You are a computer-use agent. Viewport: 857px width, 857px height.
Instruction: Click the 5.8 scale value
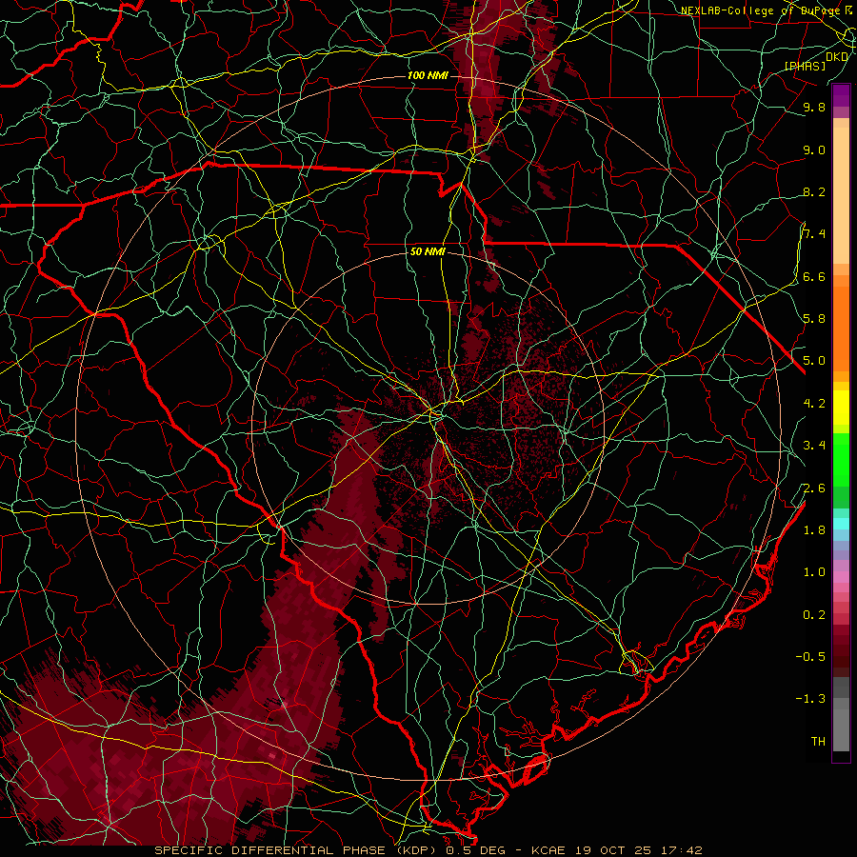(814, 319)
